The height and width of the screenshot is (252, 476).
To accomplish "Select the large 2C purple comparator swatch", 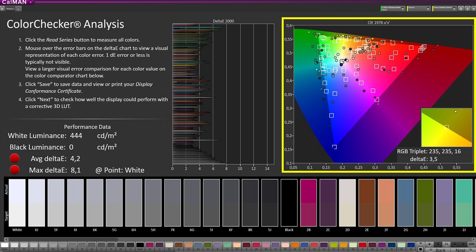I will click(328, 203).
